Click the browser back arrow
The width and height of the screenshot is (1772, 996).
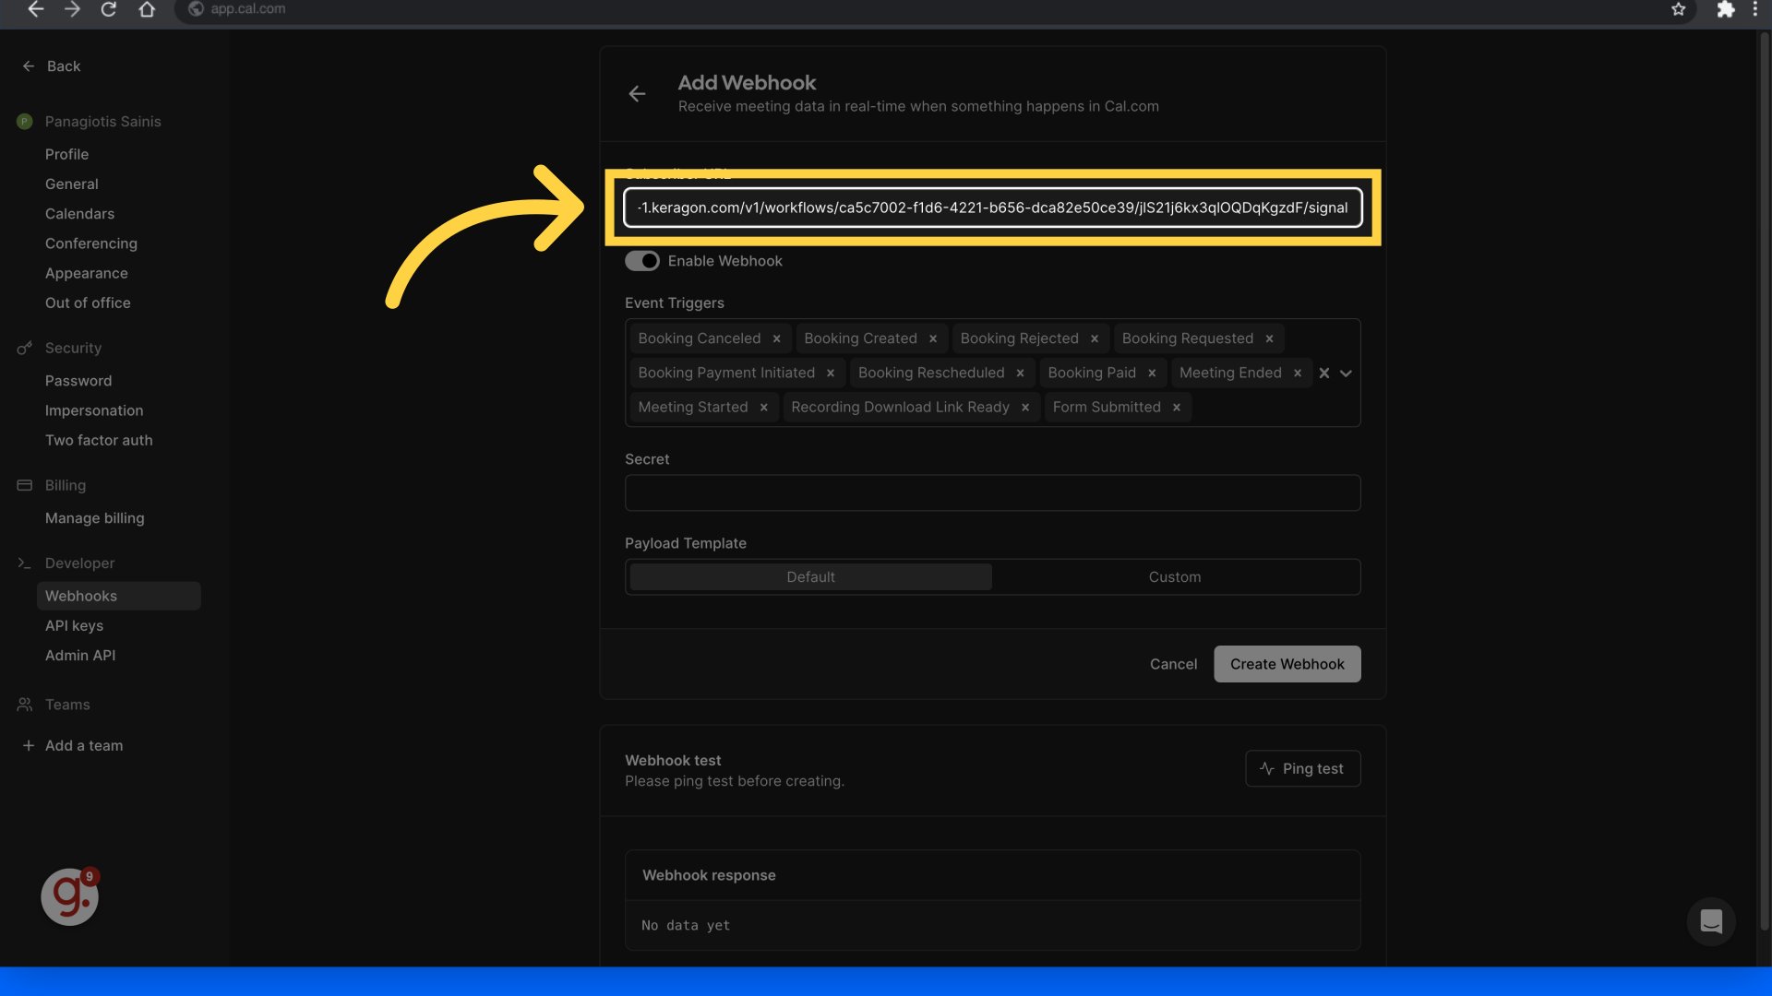36,9
